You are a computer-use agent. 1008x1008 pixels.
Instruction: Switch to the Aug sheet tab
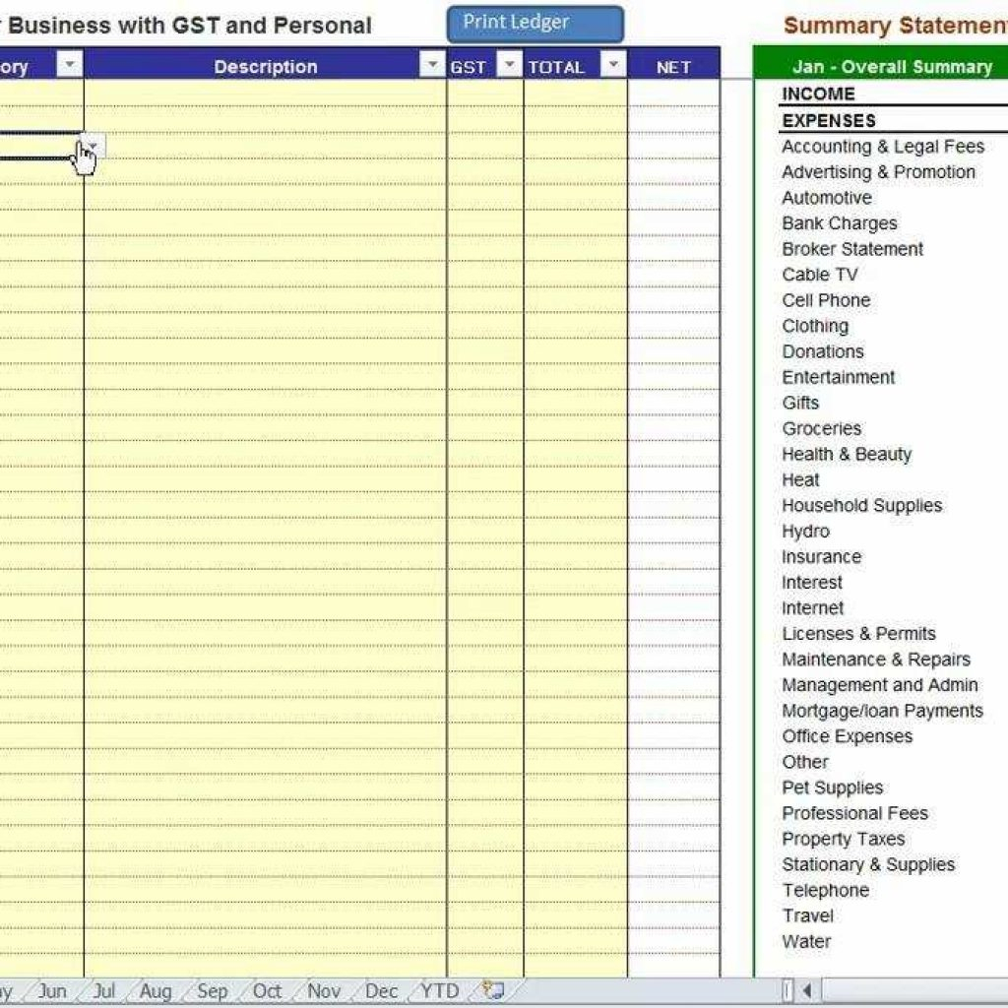click(x=156, y=990)
